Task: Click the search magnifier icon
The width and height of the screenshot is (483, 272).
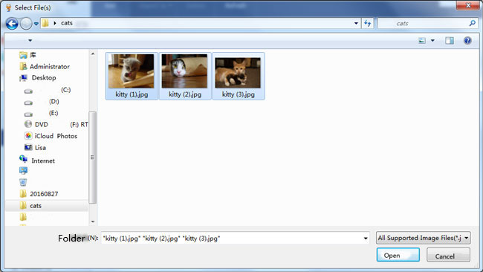Action: tap(472, 23)
